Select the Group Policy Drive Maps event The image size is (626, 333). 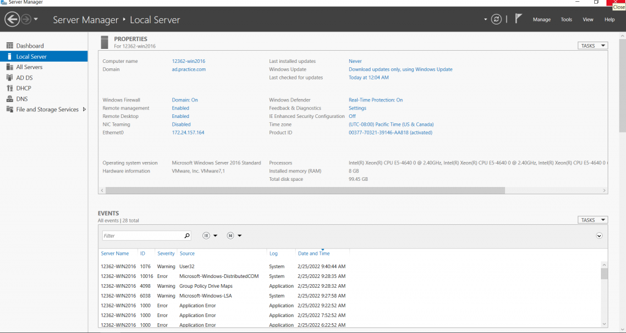coord(350,286)
